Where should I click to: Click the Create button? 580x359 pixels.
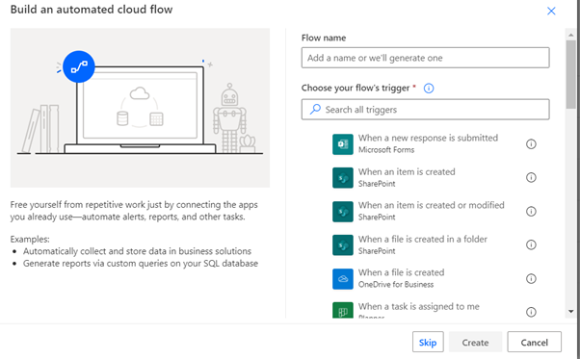[x=475, y=342]
